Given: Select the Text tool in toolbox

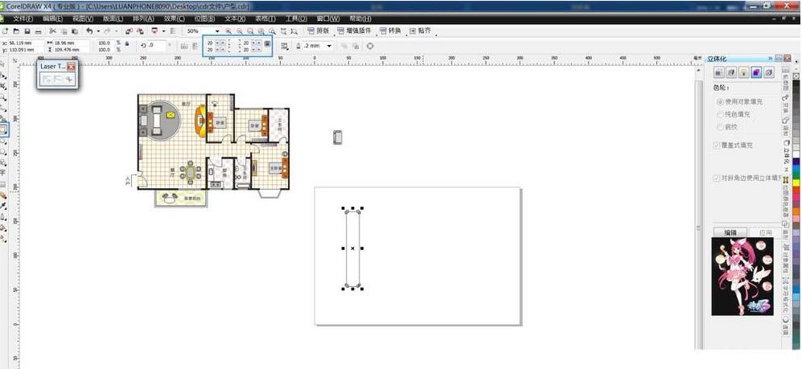Looking at the screenshot, I should coord(3,173).
